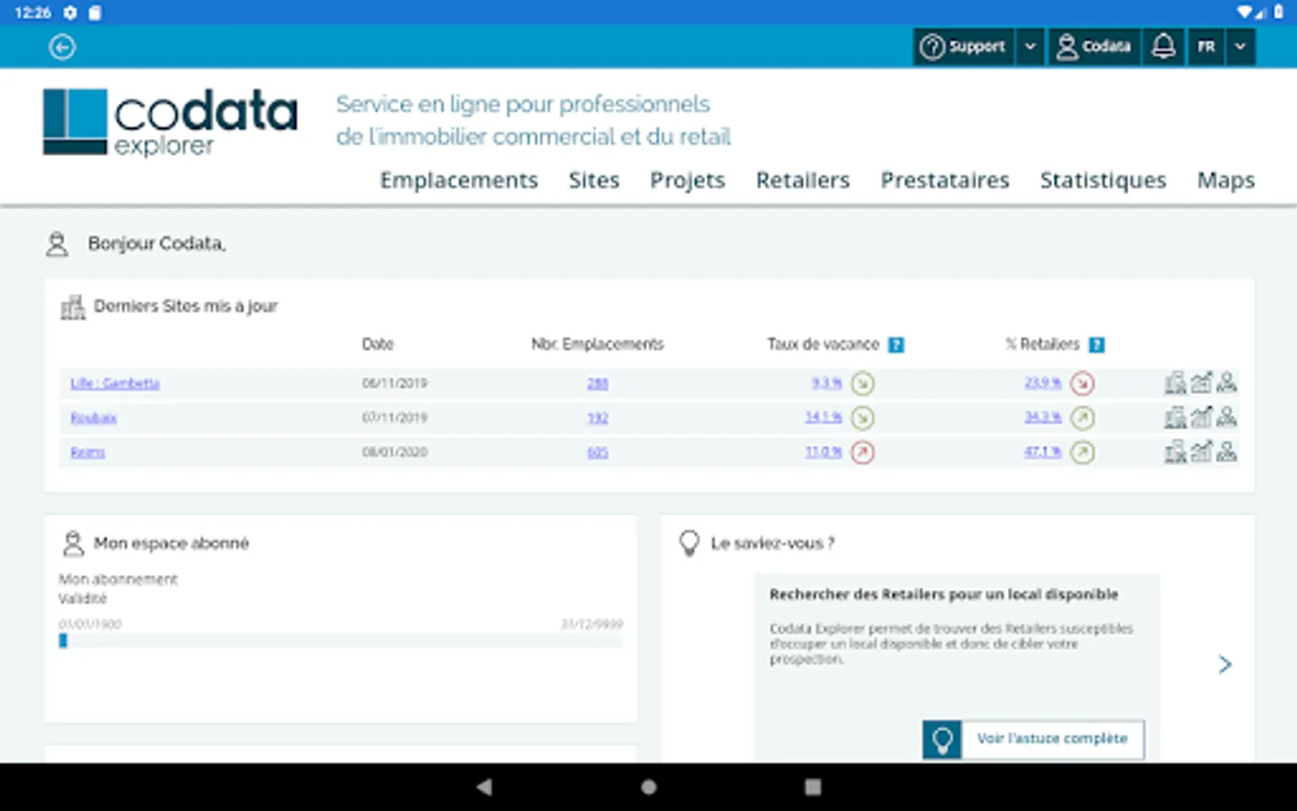Click the tip title Rechercher des Retailers
This screenshot has width=1297, height=811.
[x=944, y=595]
